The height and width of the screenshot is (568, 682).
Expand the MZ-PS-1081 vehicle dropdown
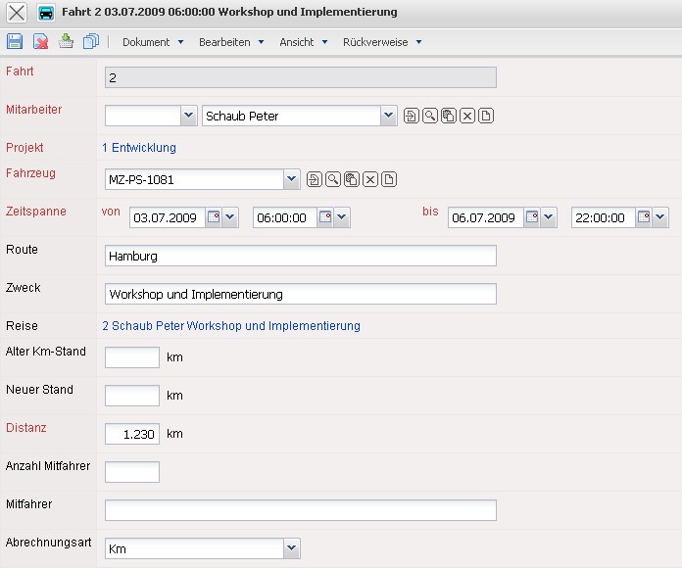291,179
